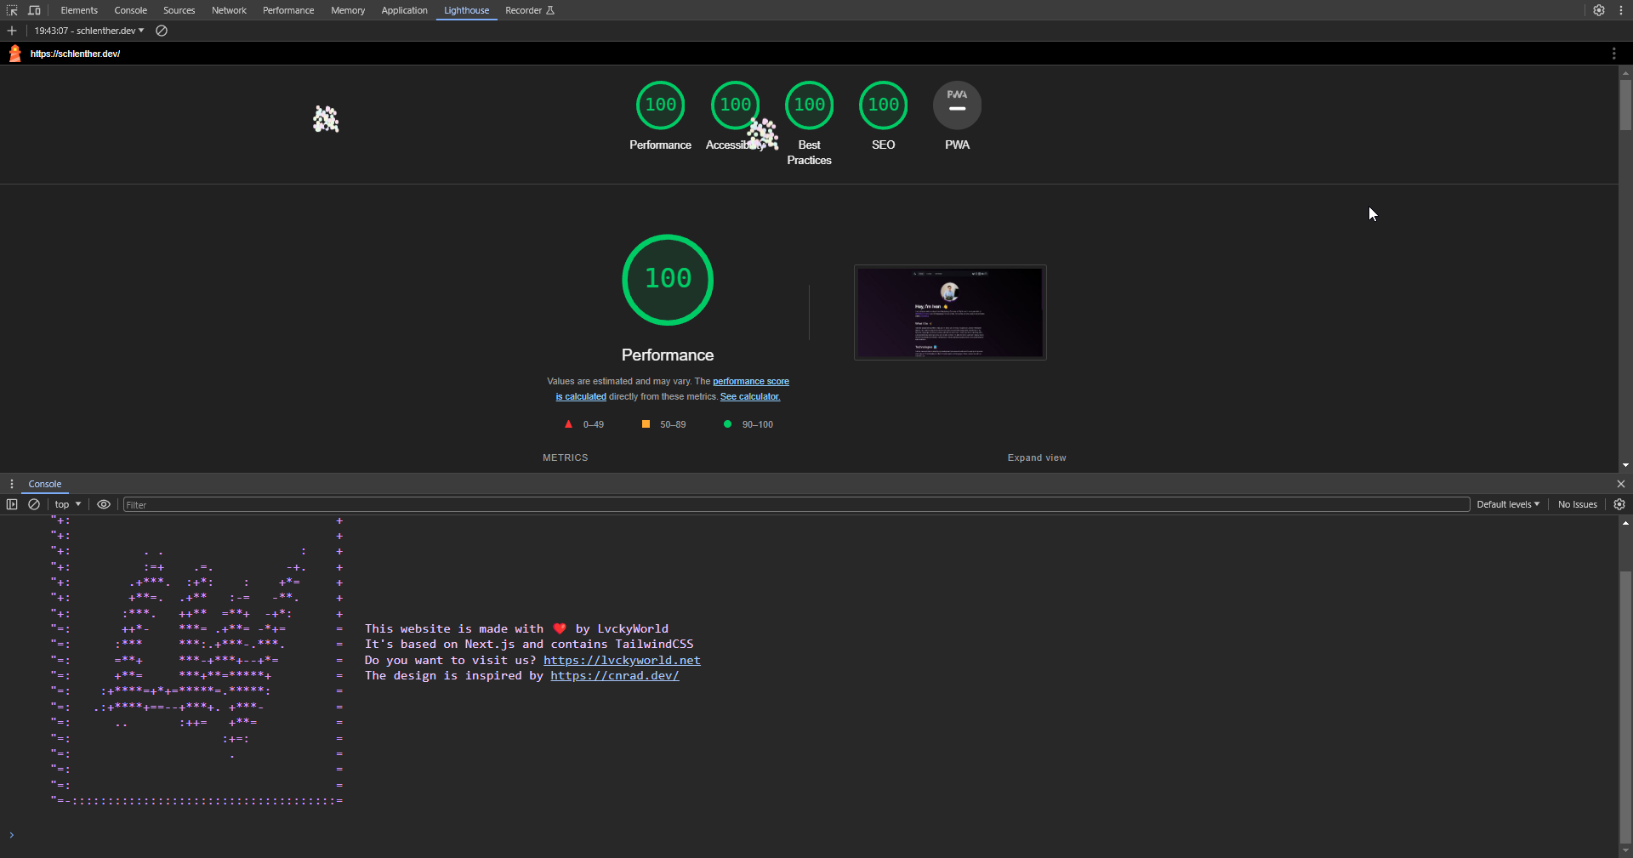Close the console drawer
This screenshot has width=1633, height=858.
(x=1620, y=484)
